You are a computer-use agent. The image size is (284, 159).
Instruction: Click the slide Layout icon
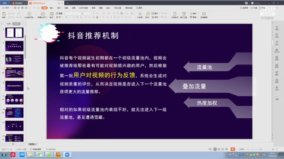[x=52, y=14]
